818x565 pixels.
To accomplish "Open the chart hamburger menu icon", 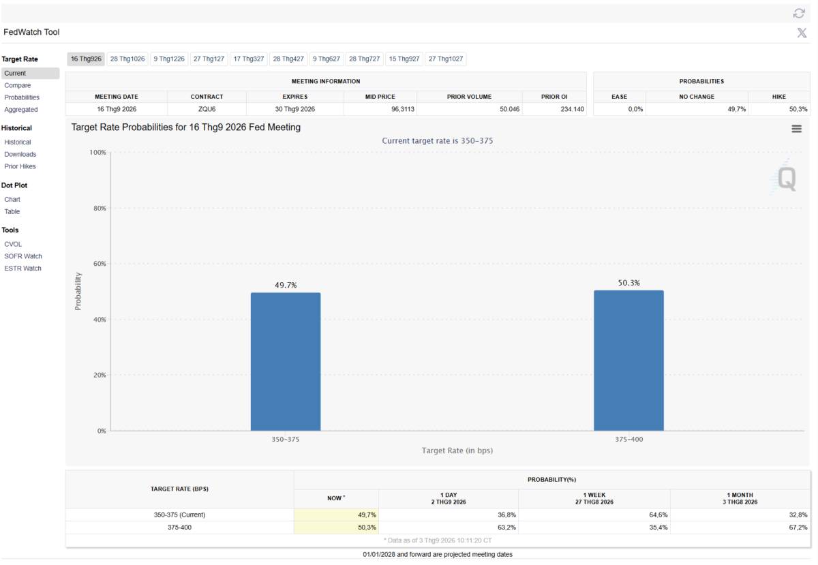I will click(x=796, y=129).
